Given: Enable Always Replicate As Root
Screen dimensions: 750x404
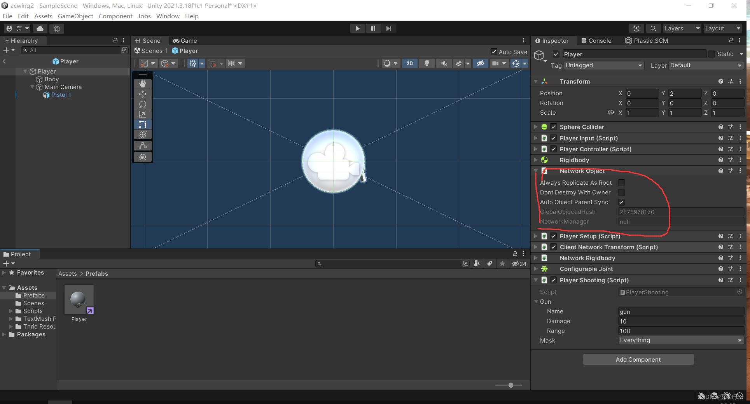Looking at the screenshot, I should point(621,182).
